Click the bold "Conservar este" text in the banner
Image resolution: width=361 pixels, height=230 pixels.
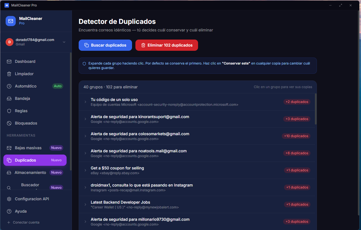point(236,63)
